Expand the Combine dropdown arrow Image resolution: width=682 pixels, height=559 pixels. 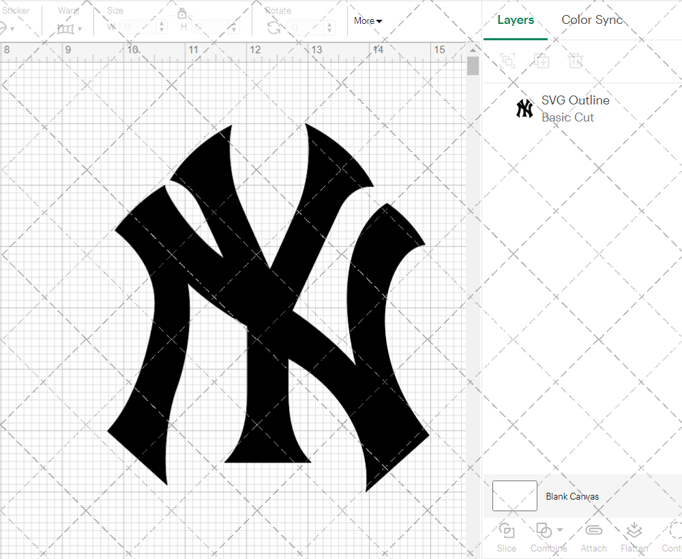point(560,530)
